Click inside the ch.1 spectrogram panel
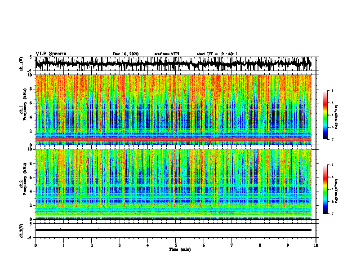Viewport: 356px width, 275px height. [173, 110]
